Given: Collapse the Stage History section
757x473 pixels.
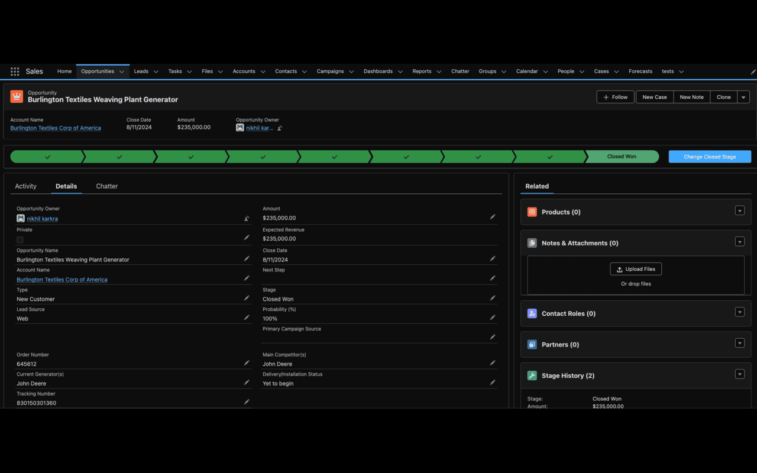Looking at the screenshot, I should coord(740,374).
